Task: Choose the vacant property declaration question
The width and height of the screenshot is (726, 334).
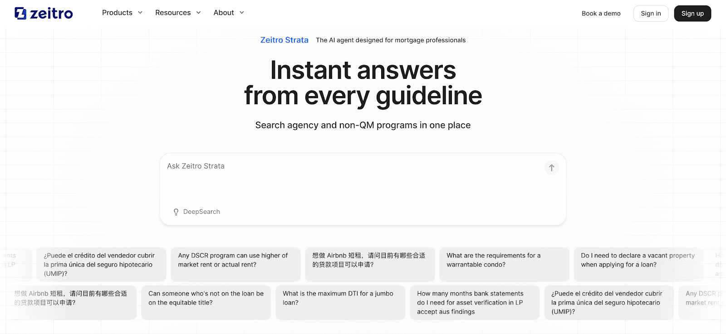Action: tap(638, 265)
